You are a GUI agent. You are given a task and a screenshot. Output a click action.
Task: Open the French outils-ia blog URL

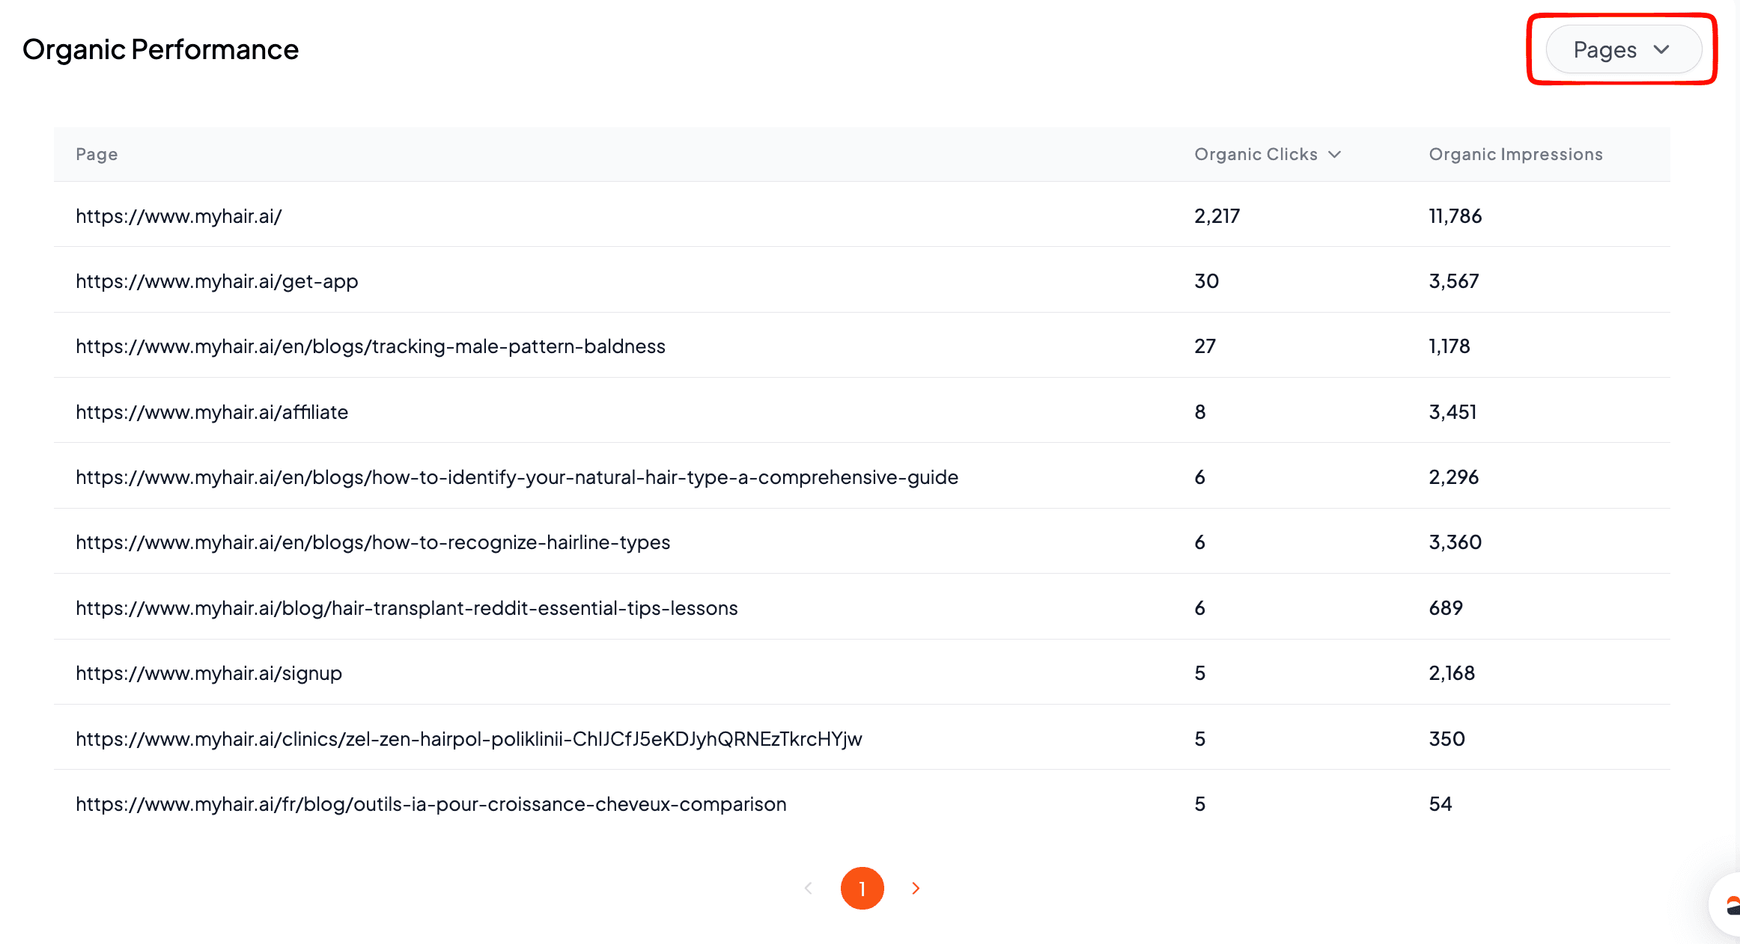click(431, 804)
